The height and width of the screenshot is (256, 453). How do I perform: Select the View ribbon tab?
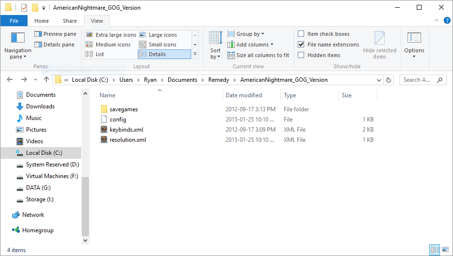(x=97, y=21)
